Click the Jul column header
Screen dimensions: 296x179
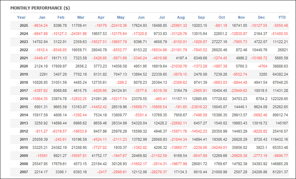(x=161, y=17)
